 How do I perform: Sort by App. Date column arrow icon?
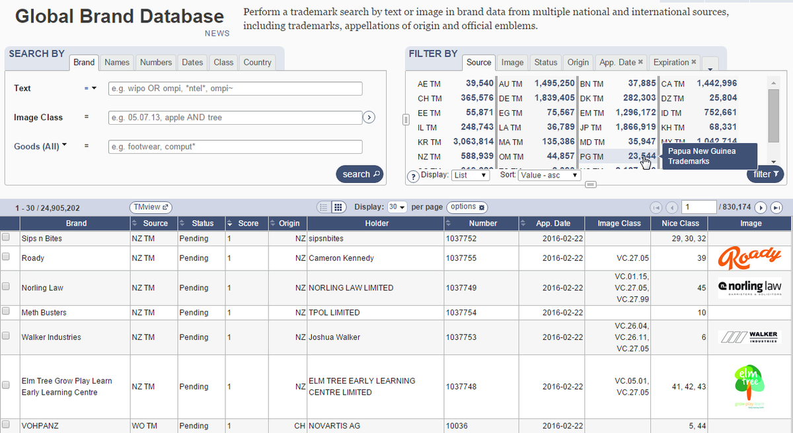(x=523, y=223)
